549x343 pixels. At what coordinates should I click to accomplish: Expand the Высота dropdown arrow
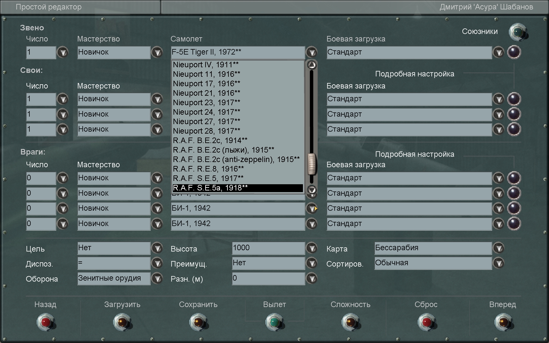[312, 248]
